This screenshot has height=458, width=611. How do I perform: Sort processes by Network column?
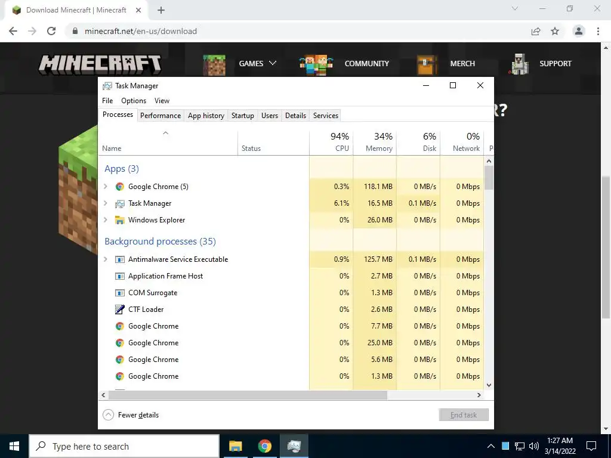tap(462, 143)
